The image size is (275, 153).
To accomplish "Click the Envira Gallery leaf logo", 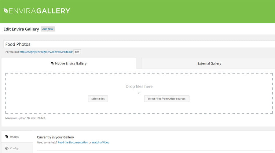I will (x=6, y=11).
